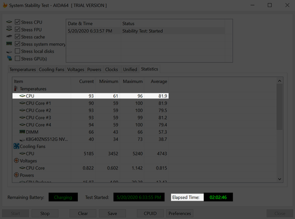This screenshot has width=295, height=219.
Task: Open the Preferences dialog
Action: pyautogui.click(x=180, y=213)
